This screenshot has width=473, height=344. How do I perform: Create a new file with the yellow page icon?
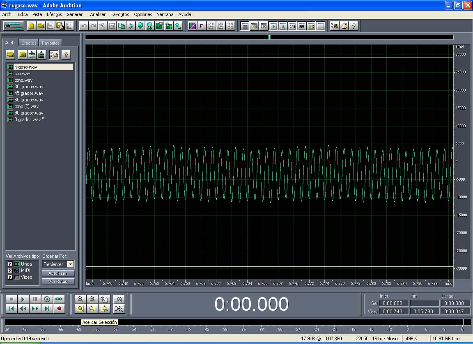[31, 26]
